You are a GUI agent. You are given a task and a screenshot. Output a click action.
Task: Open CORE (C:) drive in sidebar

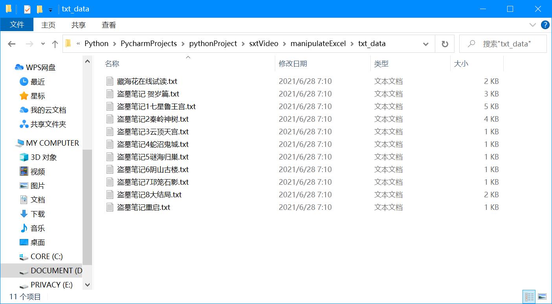click(x=46, y=256)
